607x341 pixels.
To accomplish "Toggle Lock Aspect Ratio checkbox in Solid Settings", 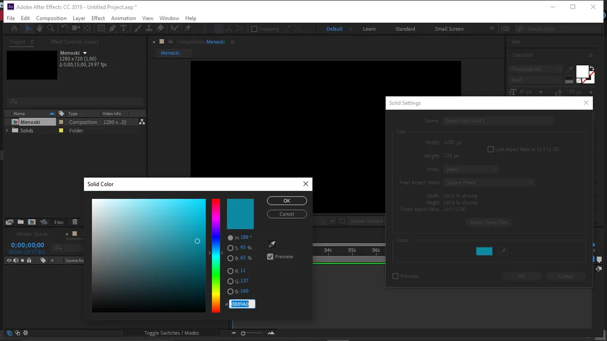I will point(491,149).
